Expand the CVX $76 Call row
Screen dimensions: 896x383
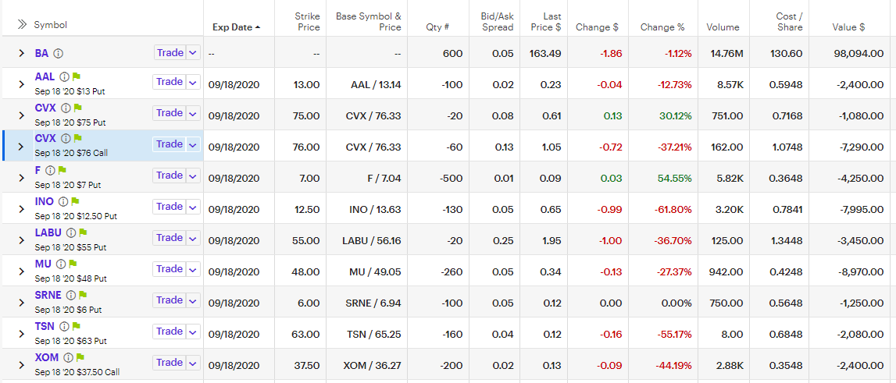coord(22,147)
